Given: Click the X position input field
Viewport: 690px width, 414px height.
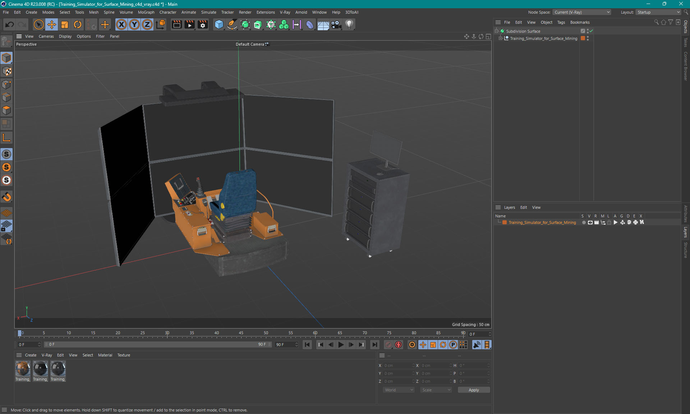Looking at the screenshot, I should click(399, 365).
